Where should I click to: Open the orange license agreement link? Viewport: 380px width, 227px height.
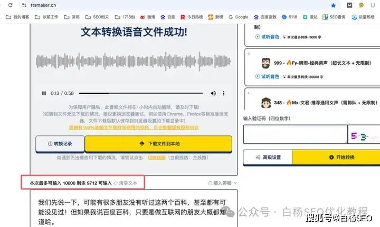click(134, 127)
